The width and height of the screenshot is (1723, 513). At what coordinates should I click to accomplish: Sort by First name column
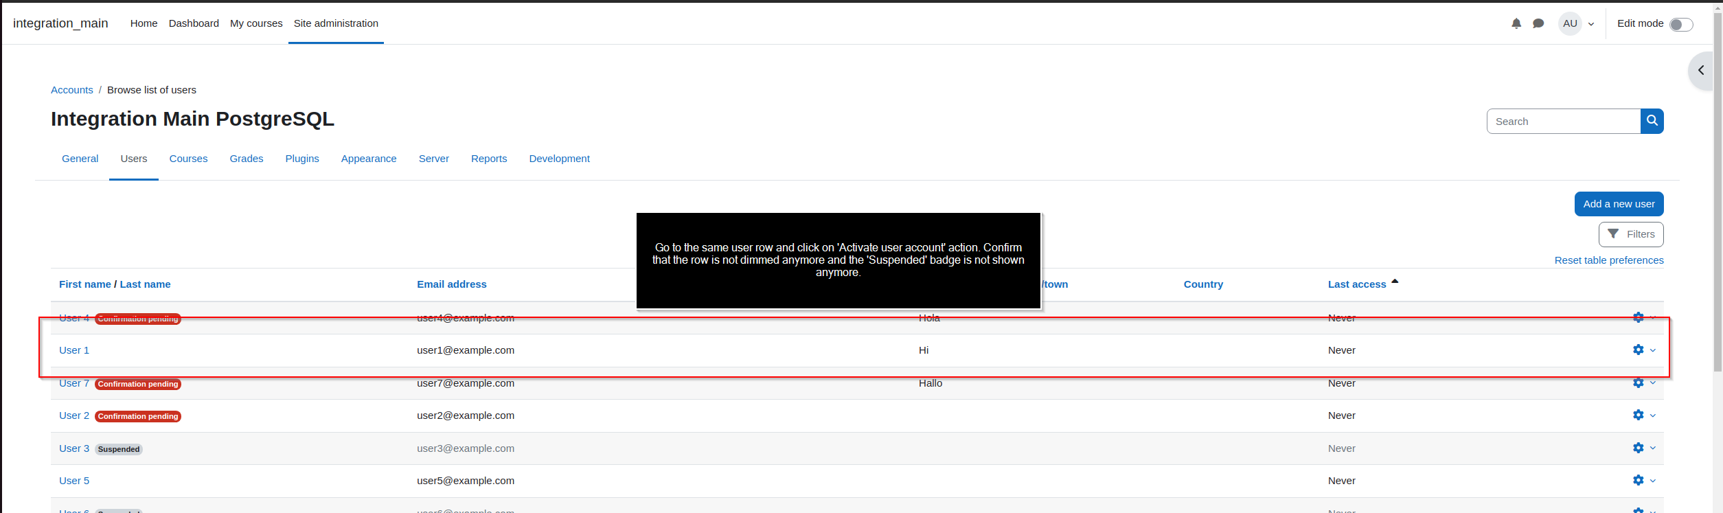[x=85, y=284]
